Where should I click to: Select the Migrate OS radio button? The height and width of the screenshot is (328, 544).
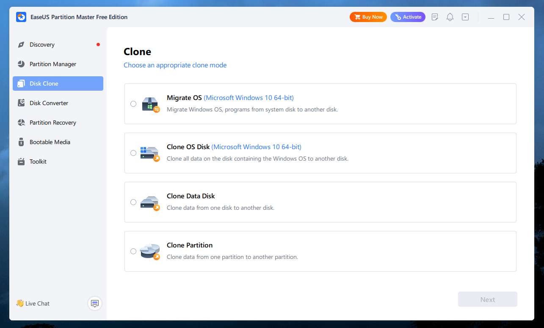click(x=133, y=104)
